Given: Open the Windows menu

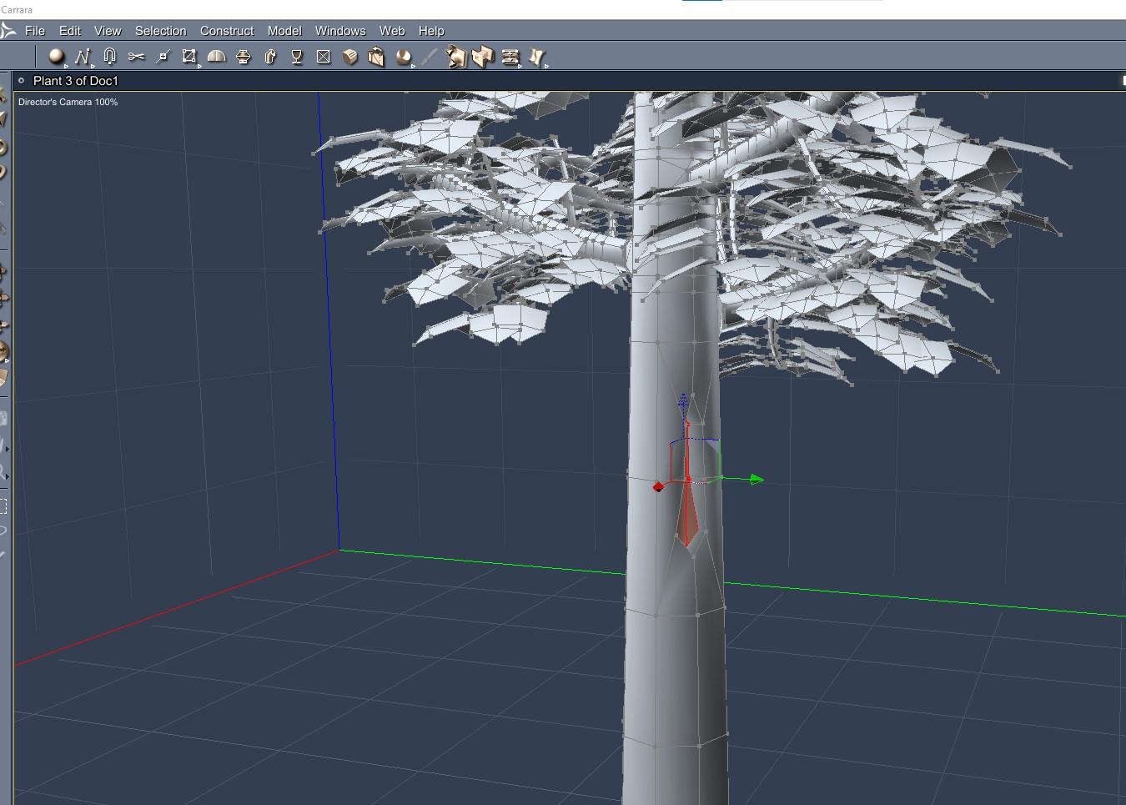Looking at the screenshot, I should tap(340, 31).
